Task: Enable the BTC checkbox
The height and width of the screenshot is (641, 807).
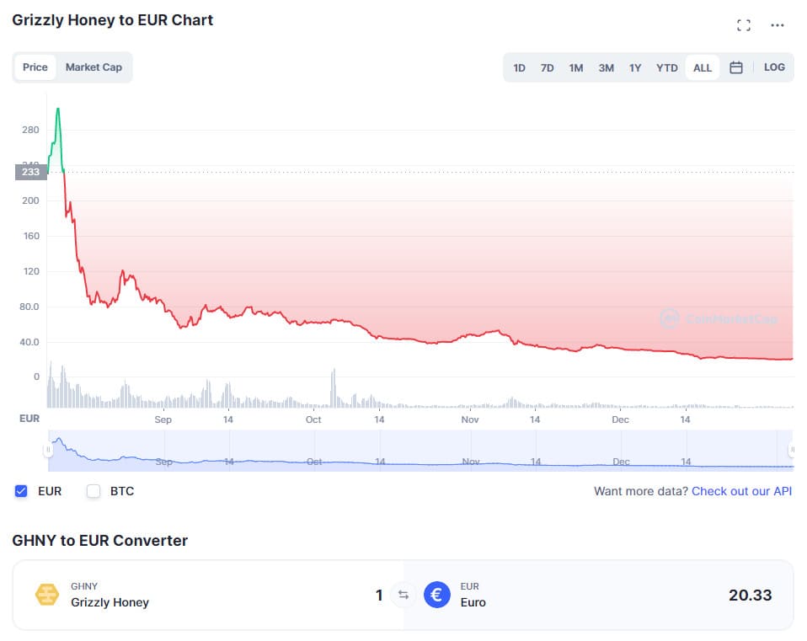Action: click(94, 491)
